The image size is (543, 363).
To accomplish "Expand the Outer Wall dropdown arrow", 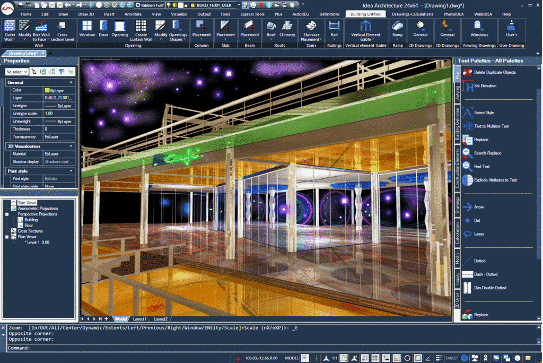I will tap(14, 39).
